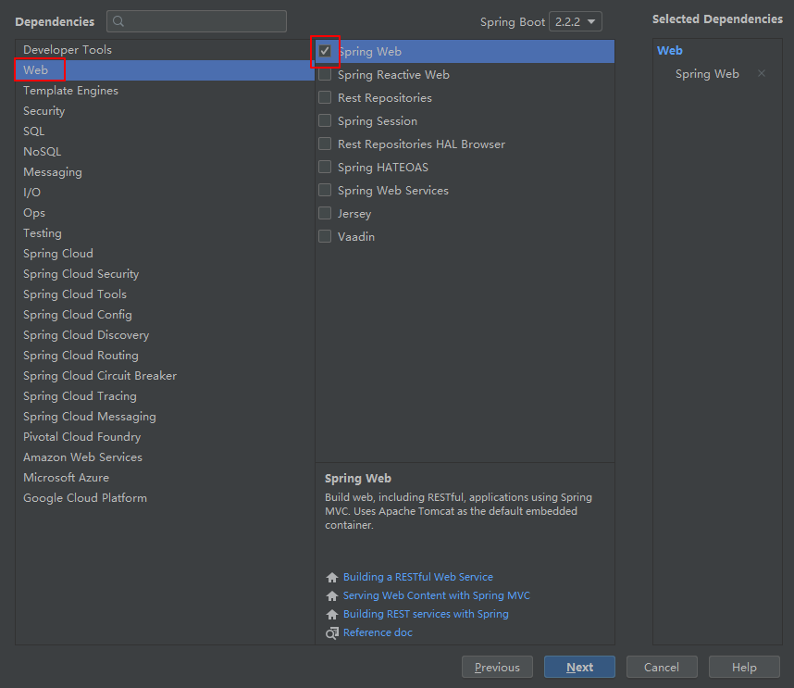Focus the Dependencies search field
Image resolution: width=794 pixels, height=688 pixels.
(196, 21)
